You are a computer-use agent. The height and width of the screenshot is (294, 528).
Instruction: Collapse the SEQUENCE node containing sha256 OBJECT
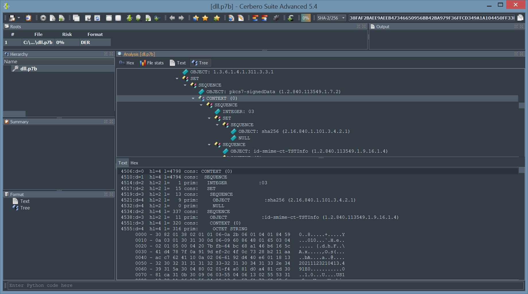(217, 125)
